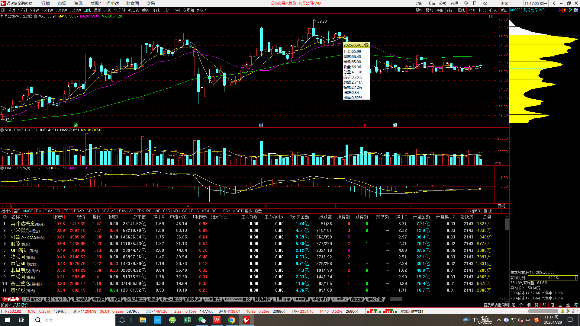The width and height of the screenshot is (580, 326).
Task: Open File Explorer from the taskbar
Action: point(143,320)
